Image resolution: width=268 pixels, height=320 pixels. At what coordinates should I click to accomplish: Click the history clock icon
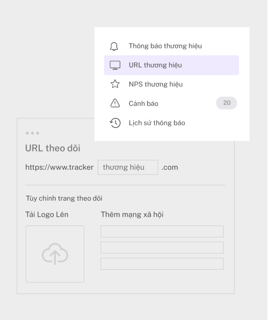(115, 123)
